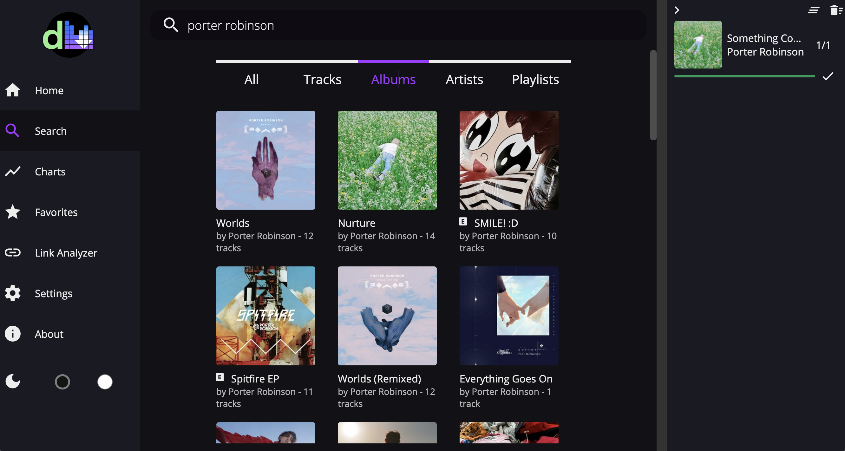
Task: Switch to the All tab
Action: [251, 79]
